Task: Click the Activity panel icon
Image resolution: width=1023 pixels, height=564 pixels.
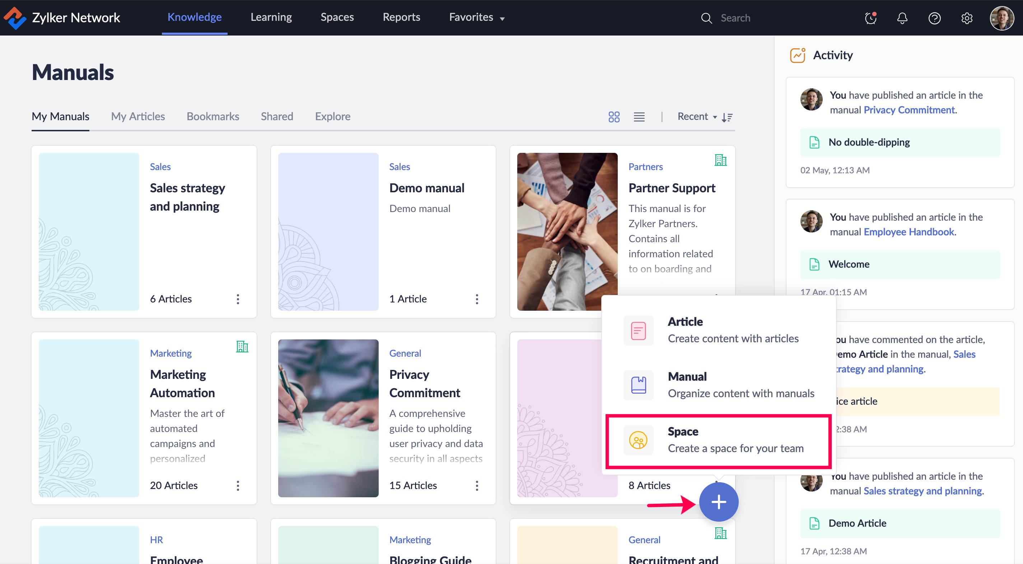Action: 798,55
